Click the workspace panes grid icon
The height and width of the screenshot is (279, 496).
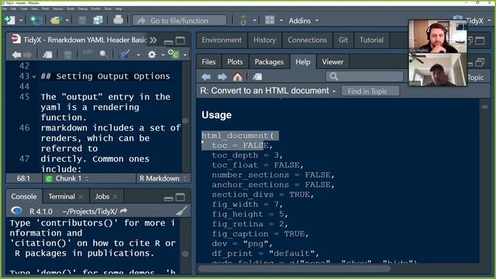270,20
